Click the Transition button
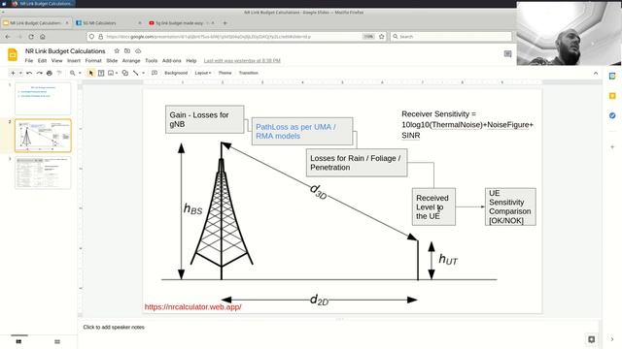The image size is (622, 349). pos(249,73)
